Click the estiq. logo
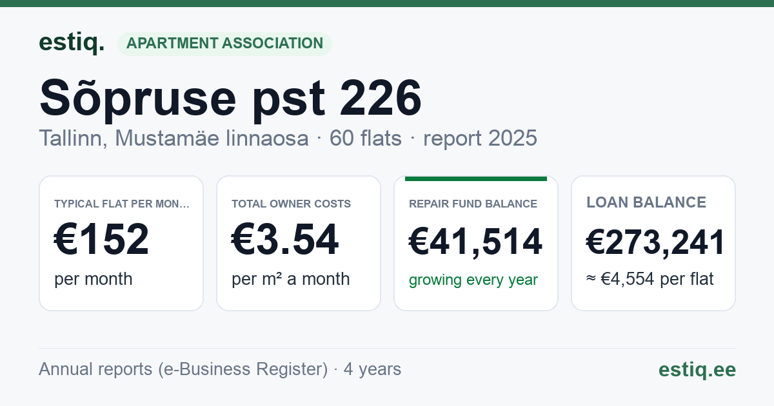Screen dimensions: 774x406 [x=72, y=43]
